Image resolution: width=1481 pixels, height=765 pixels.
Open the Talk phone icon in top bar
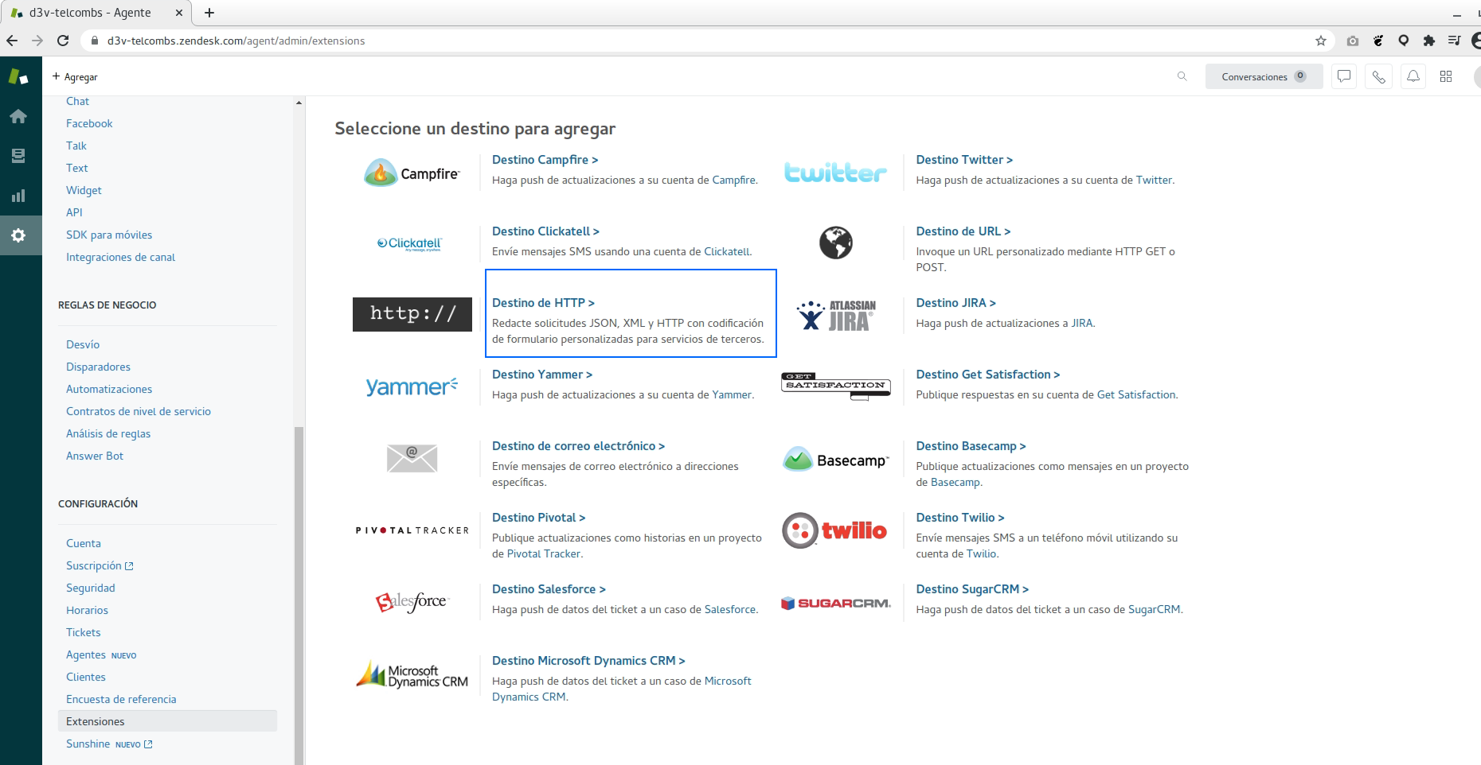point(1378,76)
